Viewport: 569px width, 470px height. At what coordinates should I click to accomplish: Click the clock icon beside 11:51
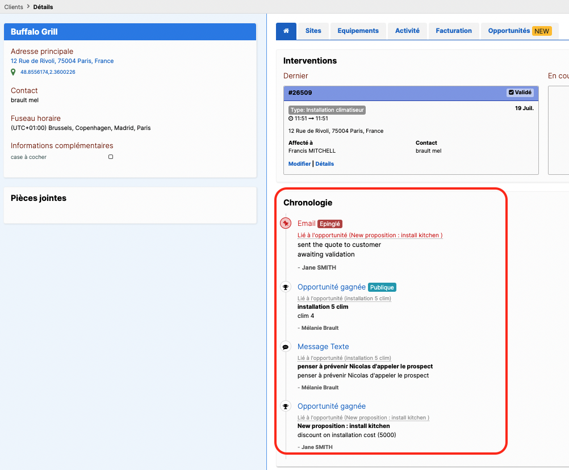tap(291, 119)
